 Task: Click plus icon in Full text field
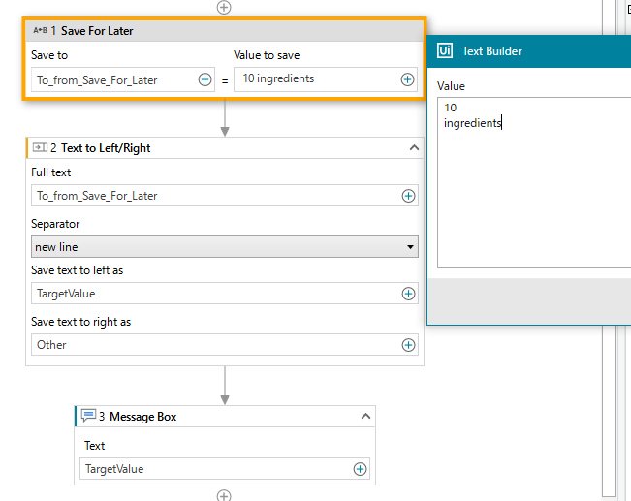409,196
